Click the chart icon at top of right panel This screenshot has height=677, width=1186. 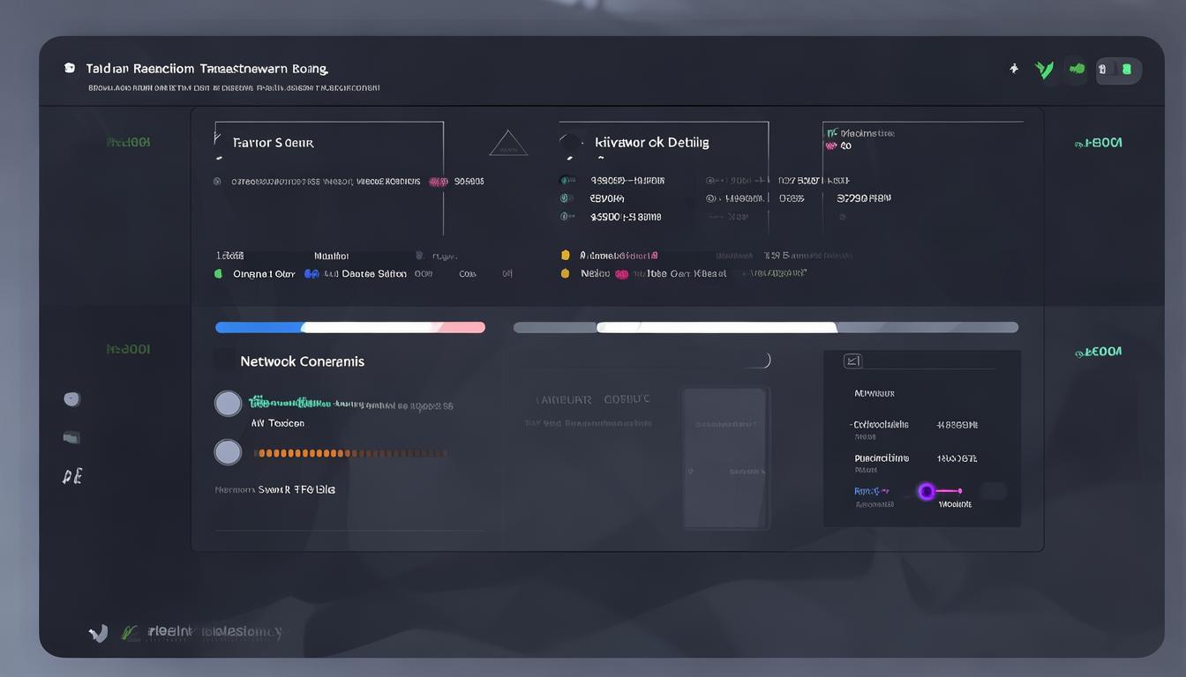[852, 361]
